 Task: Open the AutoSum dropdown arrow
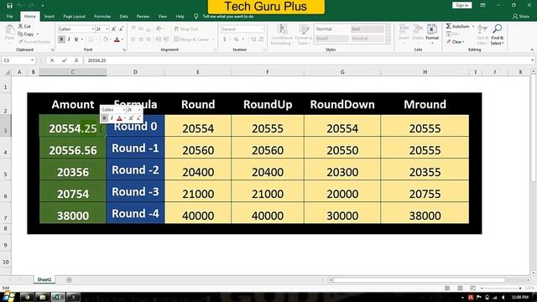(473, 26)
